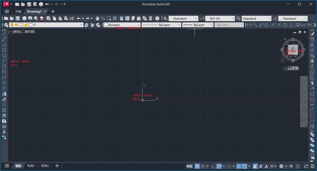Screen dimensions: 317x171
Task: Click the Help question mark icon
Action: point(157,18)
